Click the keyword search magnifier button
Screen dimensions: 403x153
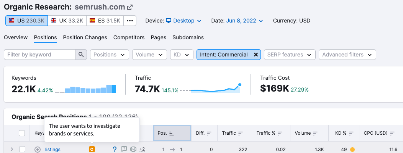(81, 55)
